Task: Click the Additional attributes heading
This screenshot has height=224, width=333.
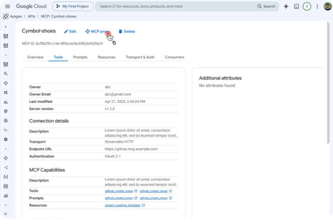Action: coord(220,78)
